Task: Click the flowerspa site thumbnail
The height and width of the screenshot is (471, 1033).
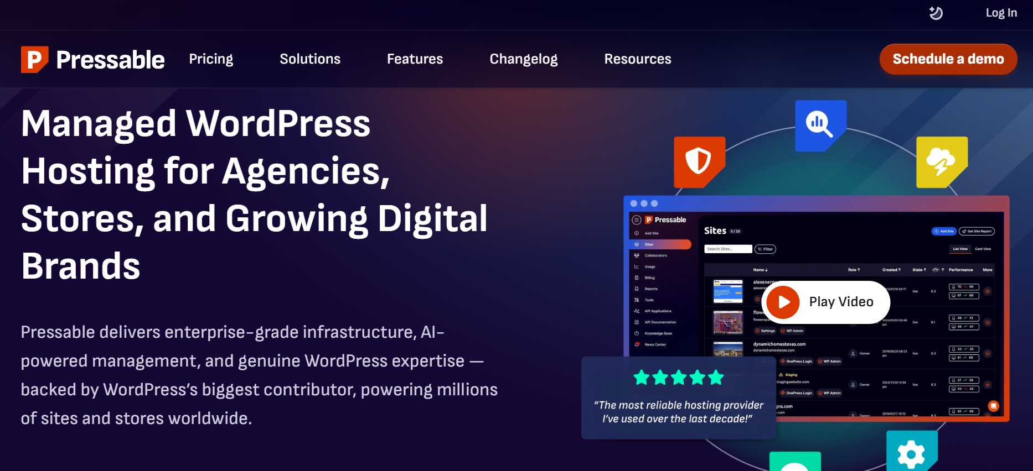Action: tap(728, 322)
